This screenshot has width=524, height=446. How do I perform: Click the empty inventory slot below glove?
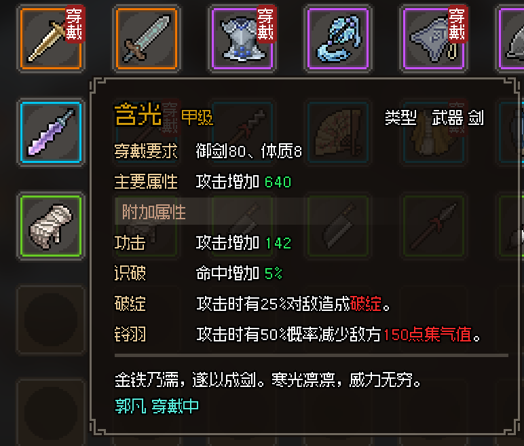51,320
